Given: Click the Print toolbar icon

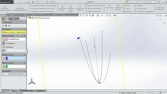Looking at the screenshot, I should [x=33, y=2].
